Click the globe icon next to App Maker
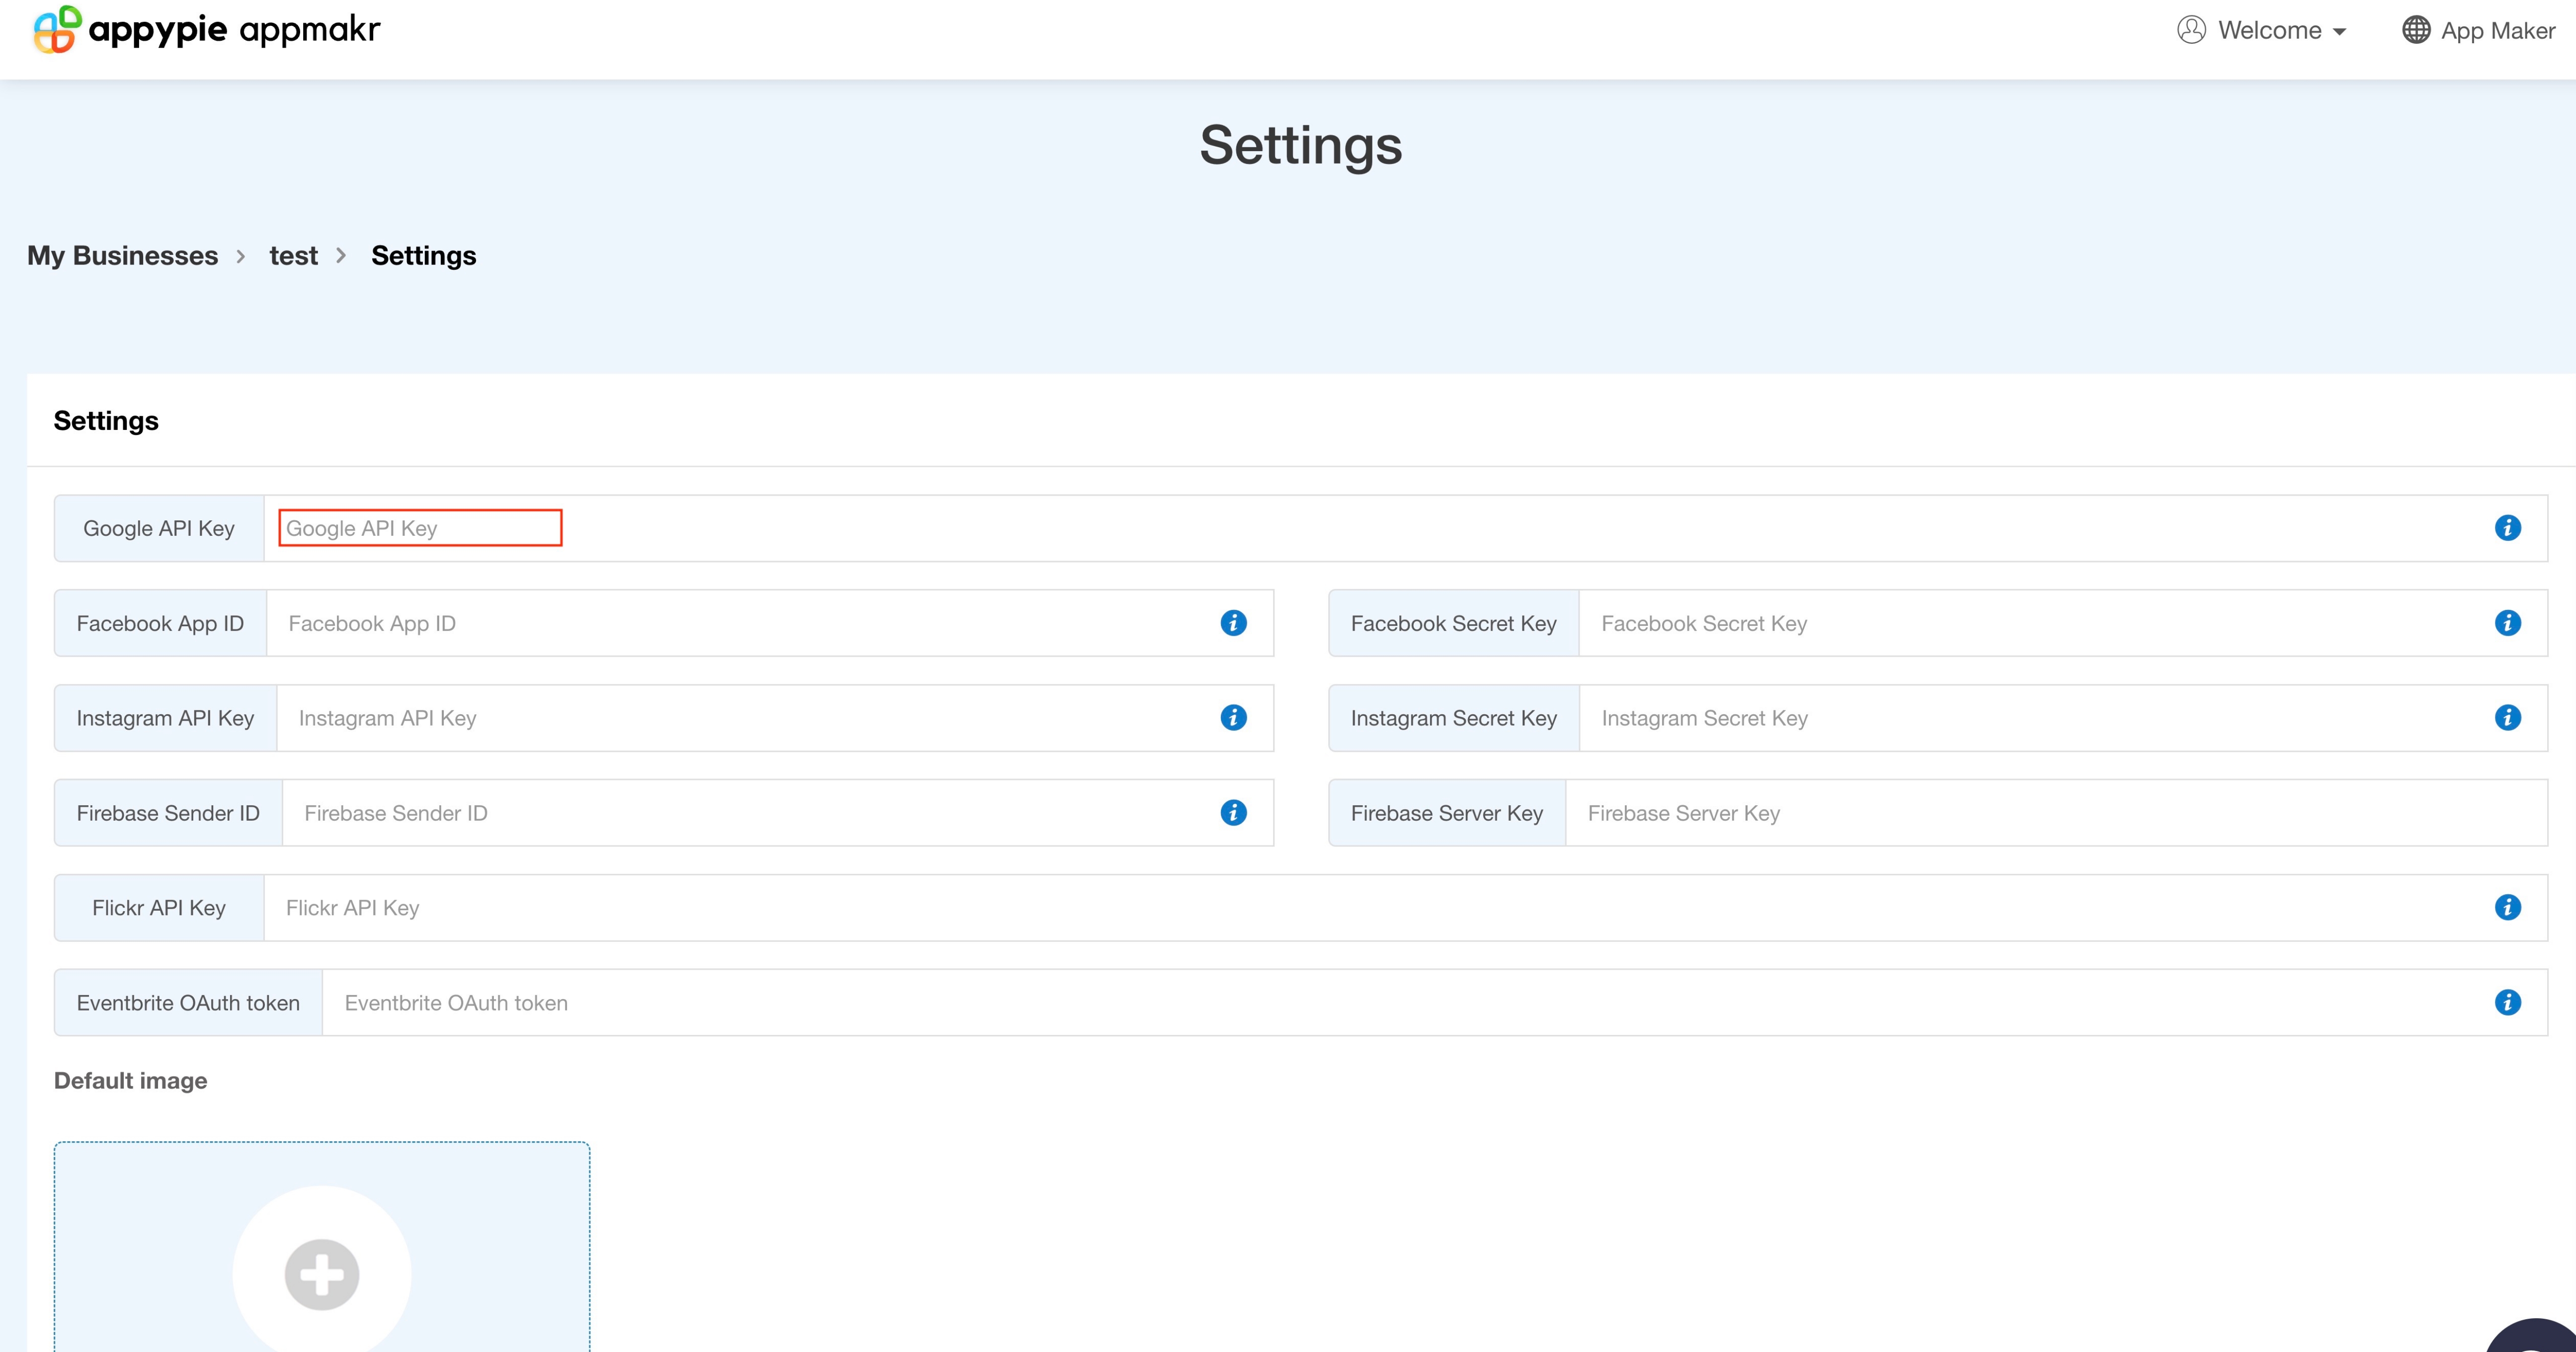 pyautogui.click(x=2416, y=30)
